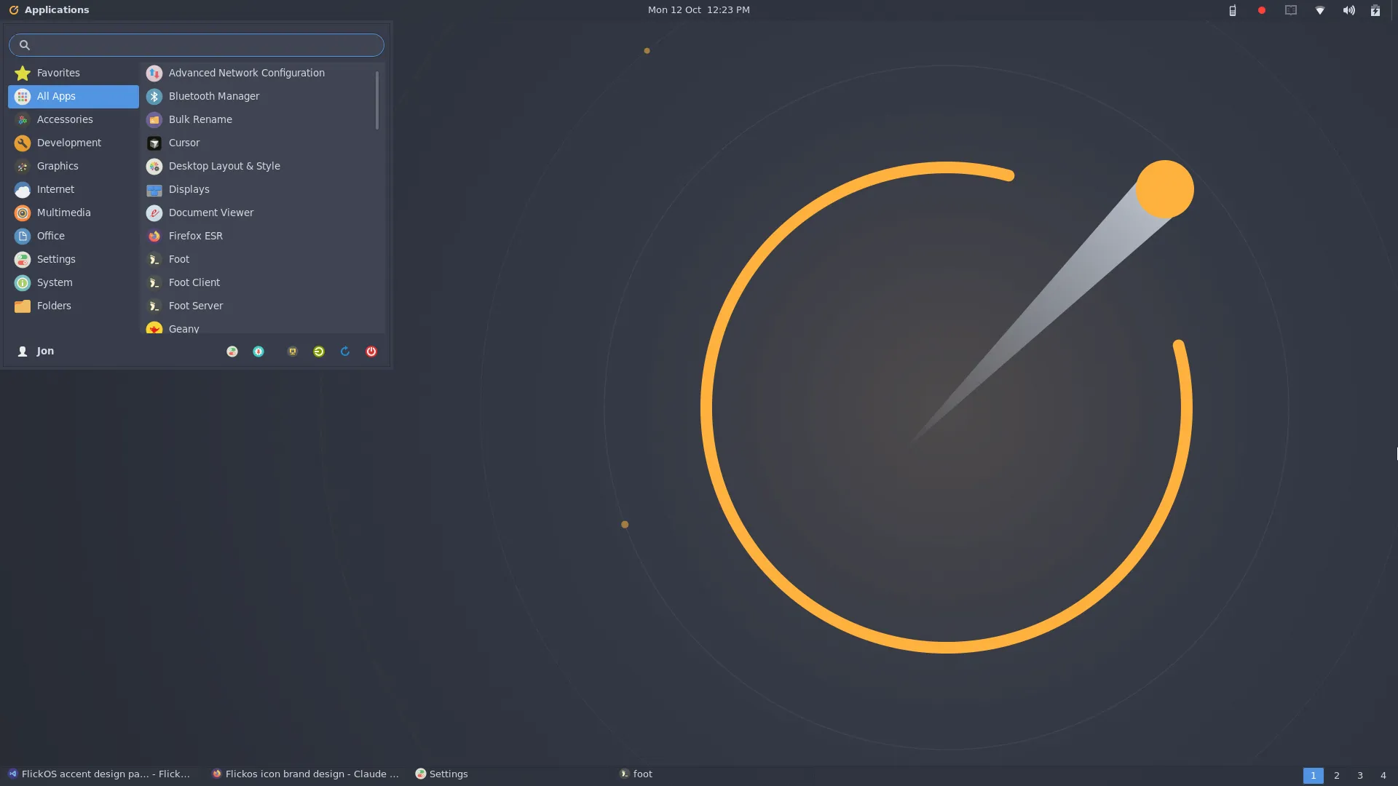Screen dimensions: 1398x786
Task: Open the settings toggles icon beside user Jon
Action: [x=232, y=352]
